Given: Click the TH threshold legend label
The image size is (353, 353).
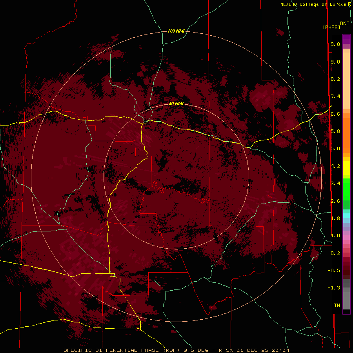Looking at the screenshot, I should (337, 306).
